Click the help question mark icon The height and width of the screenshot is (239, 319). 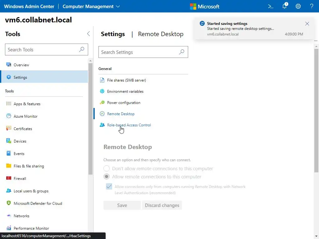tap(312, 6)
